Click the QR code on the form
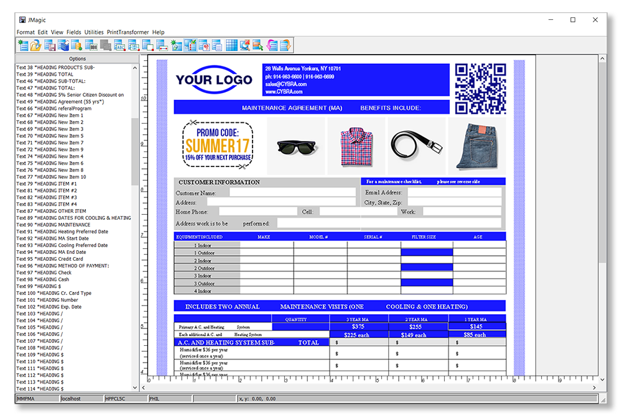Screen dimensions: 622x416 point(480,89)
